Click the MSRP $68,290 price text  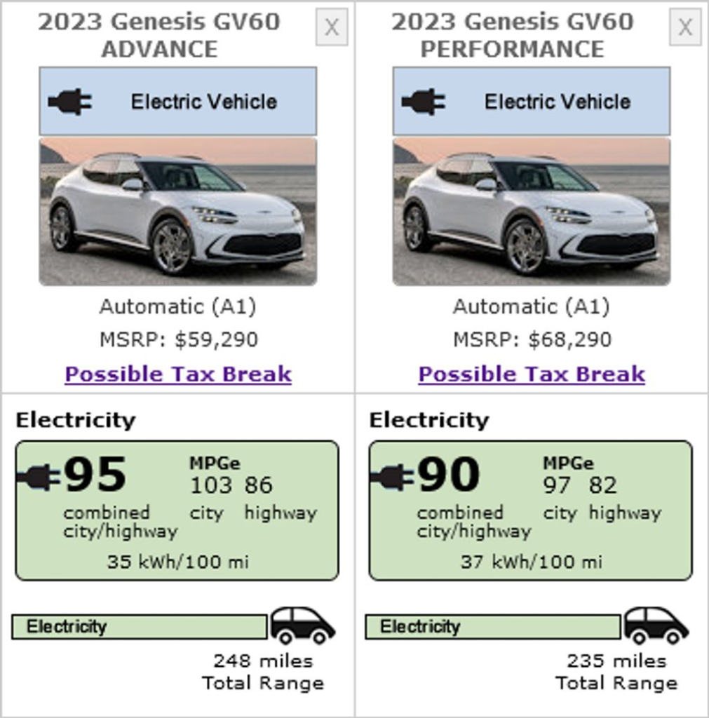click(x=532, y=340)
